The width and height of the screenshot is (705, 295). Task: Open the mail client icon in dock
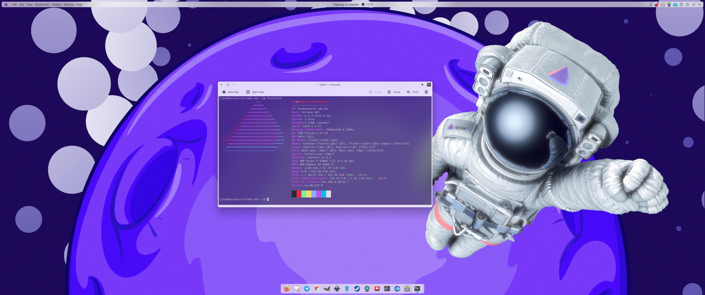pyautogui.click(x=297, y=289)
